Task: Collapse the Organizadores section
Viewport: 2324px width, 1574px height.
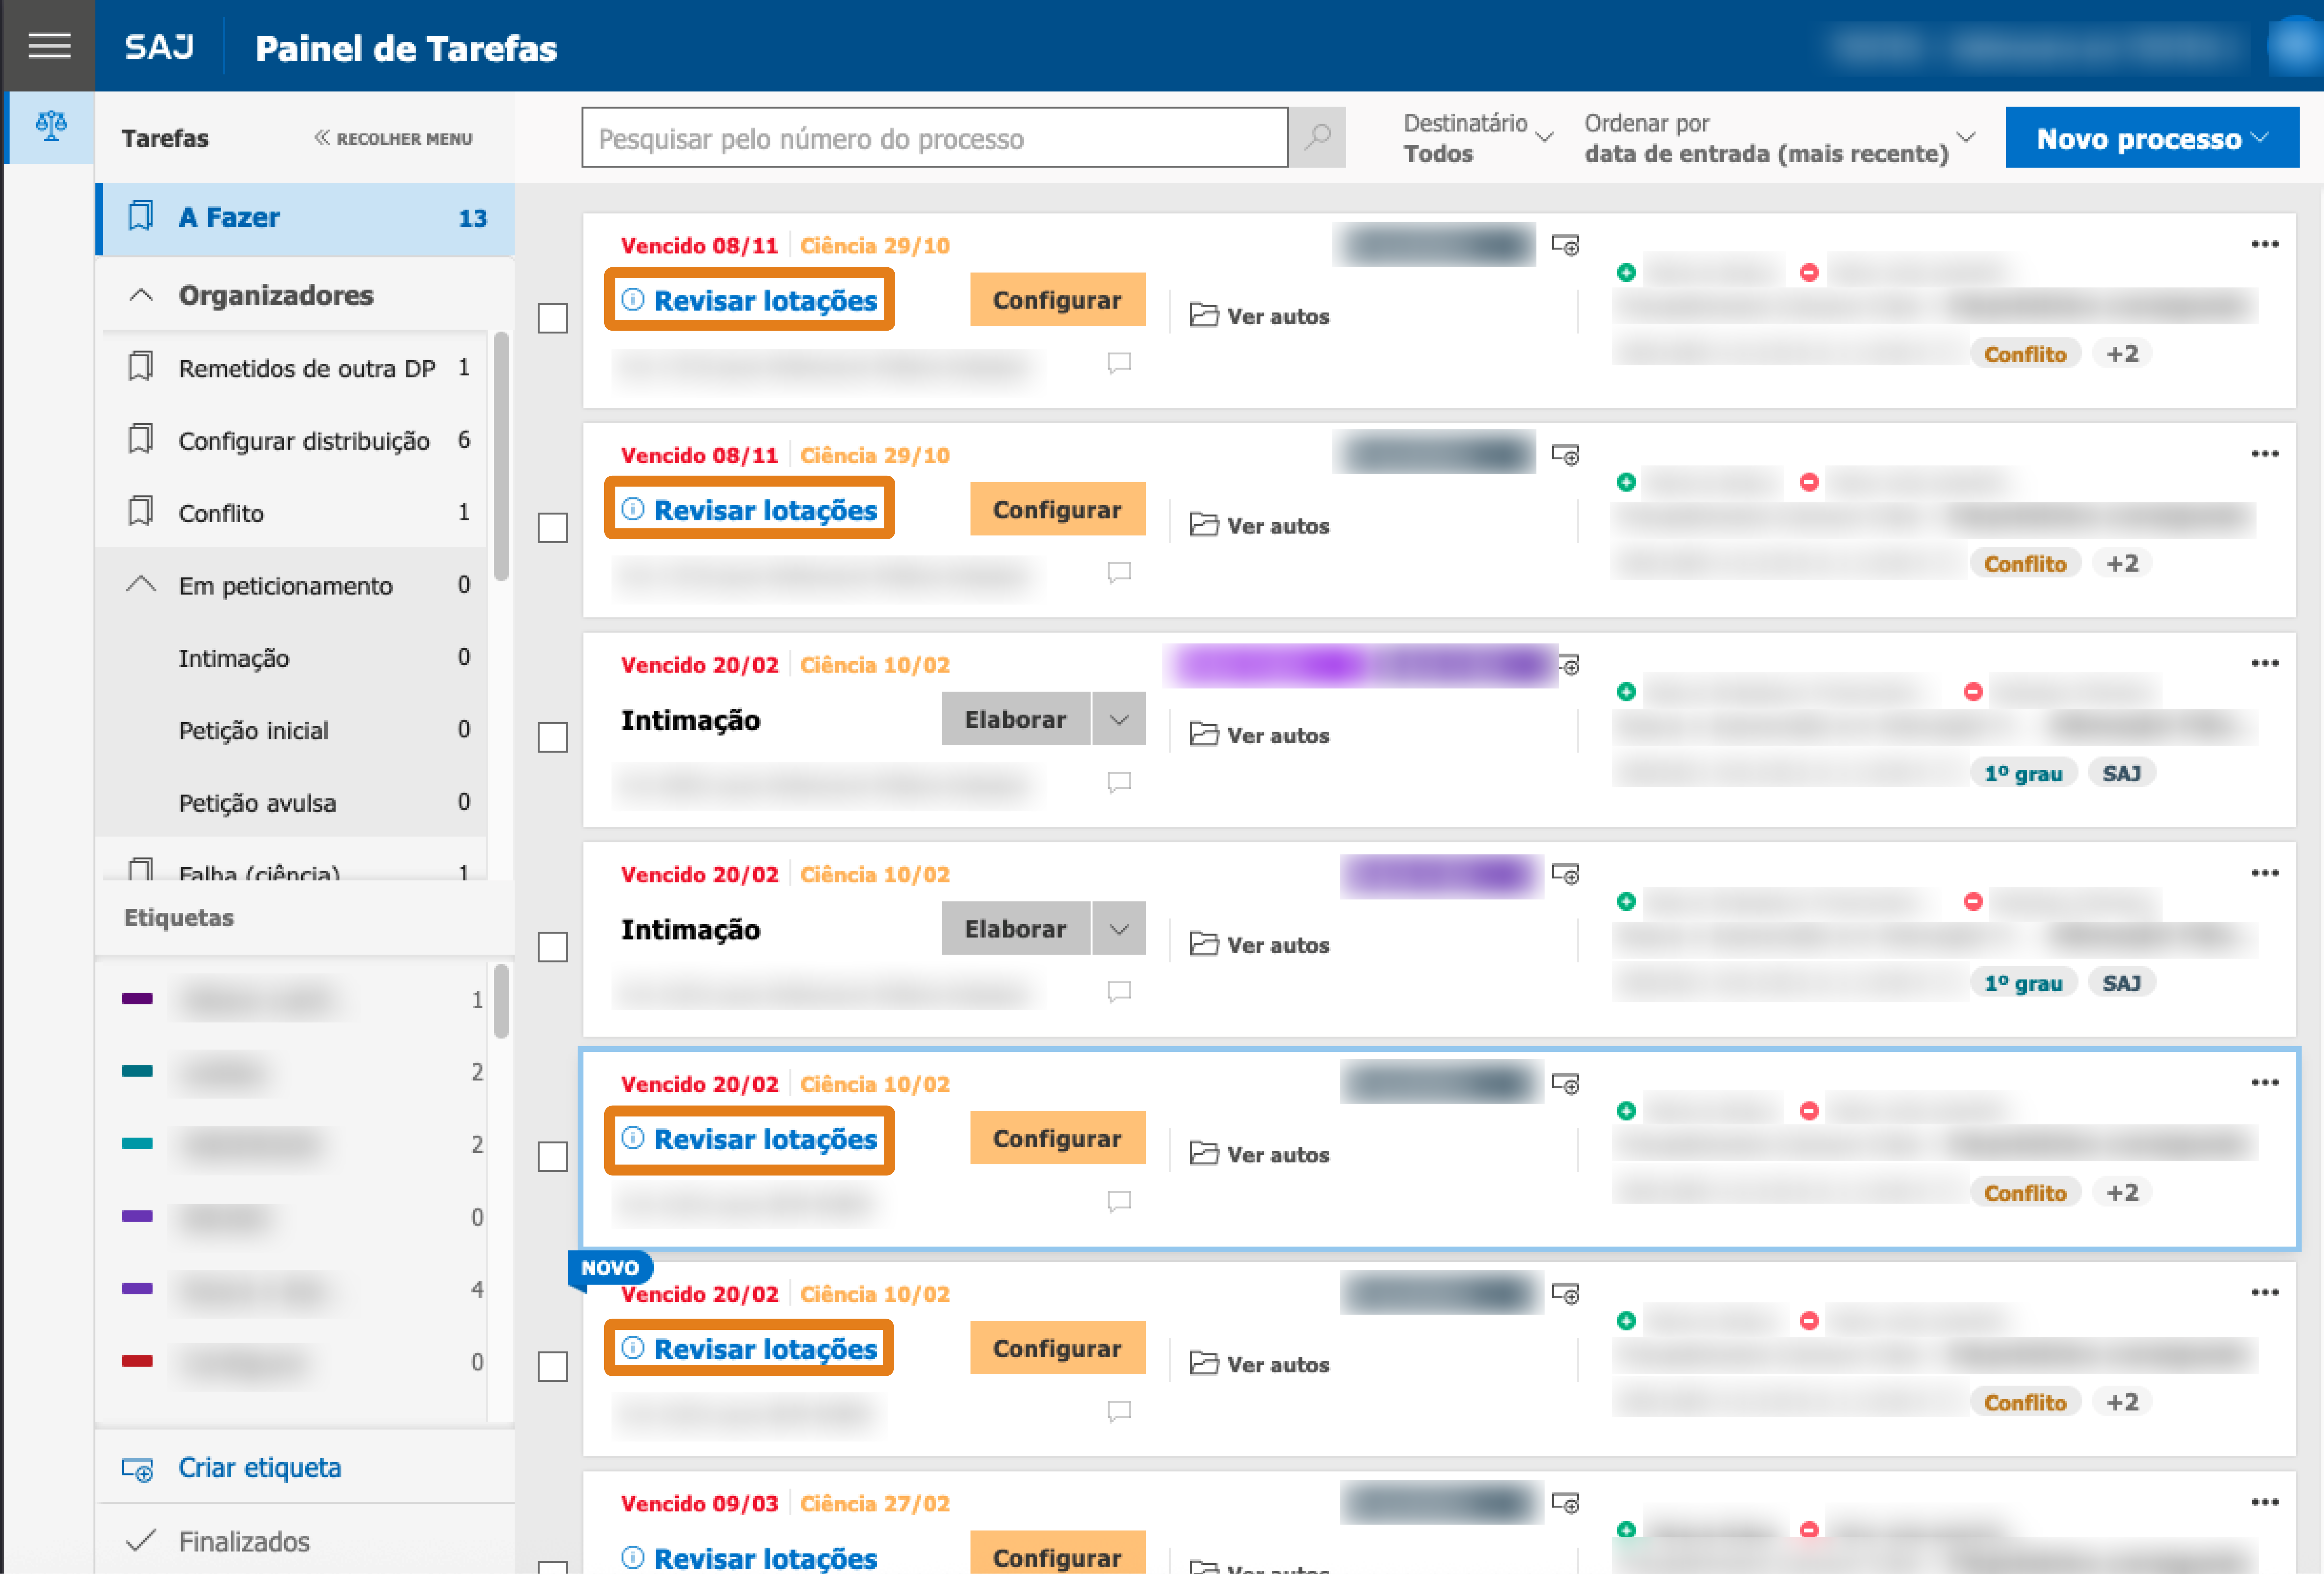Action: coord(141,295)
